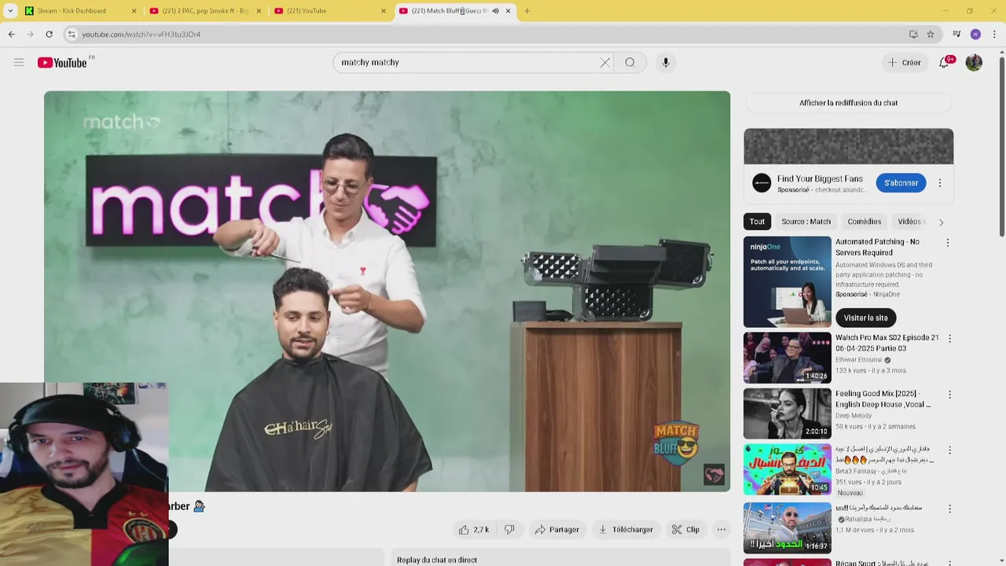Screen dimensions: 1006x566
Task: Open the Créer menu
Action: point(904,63)
